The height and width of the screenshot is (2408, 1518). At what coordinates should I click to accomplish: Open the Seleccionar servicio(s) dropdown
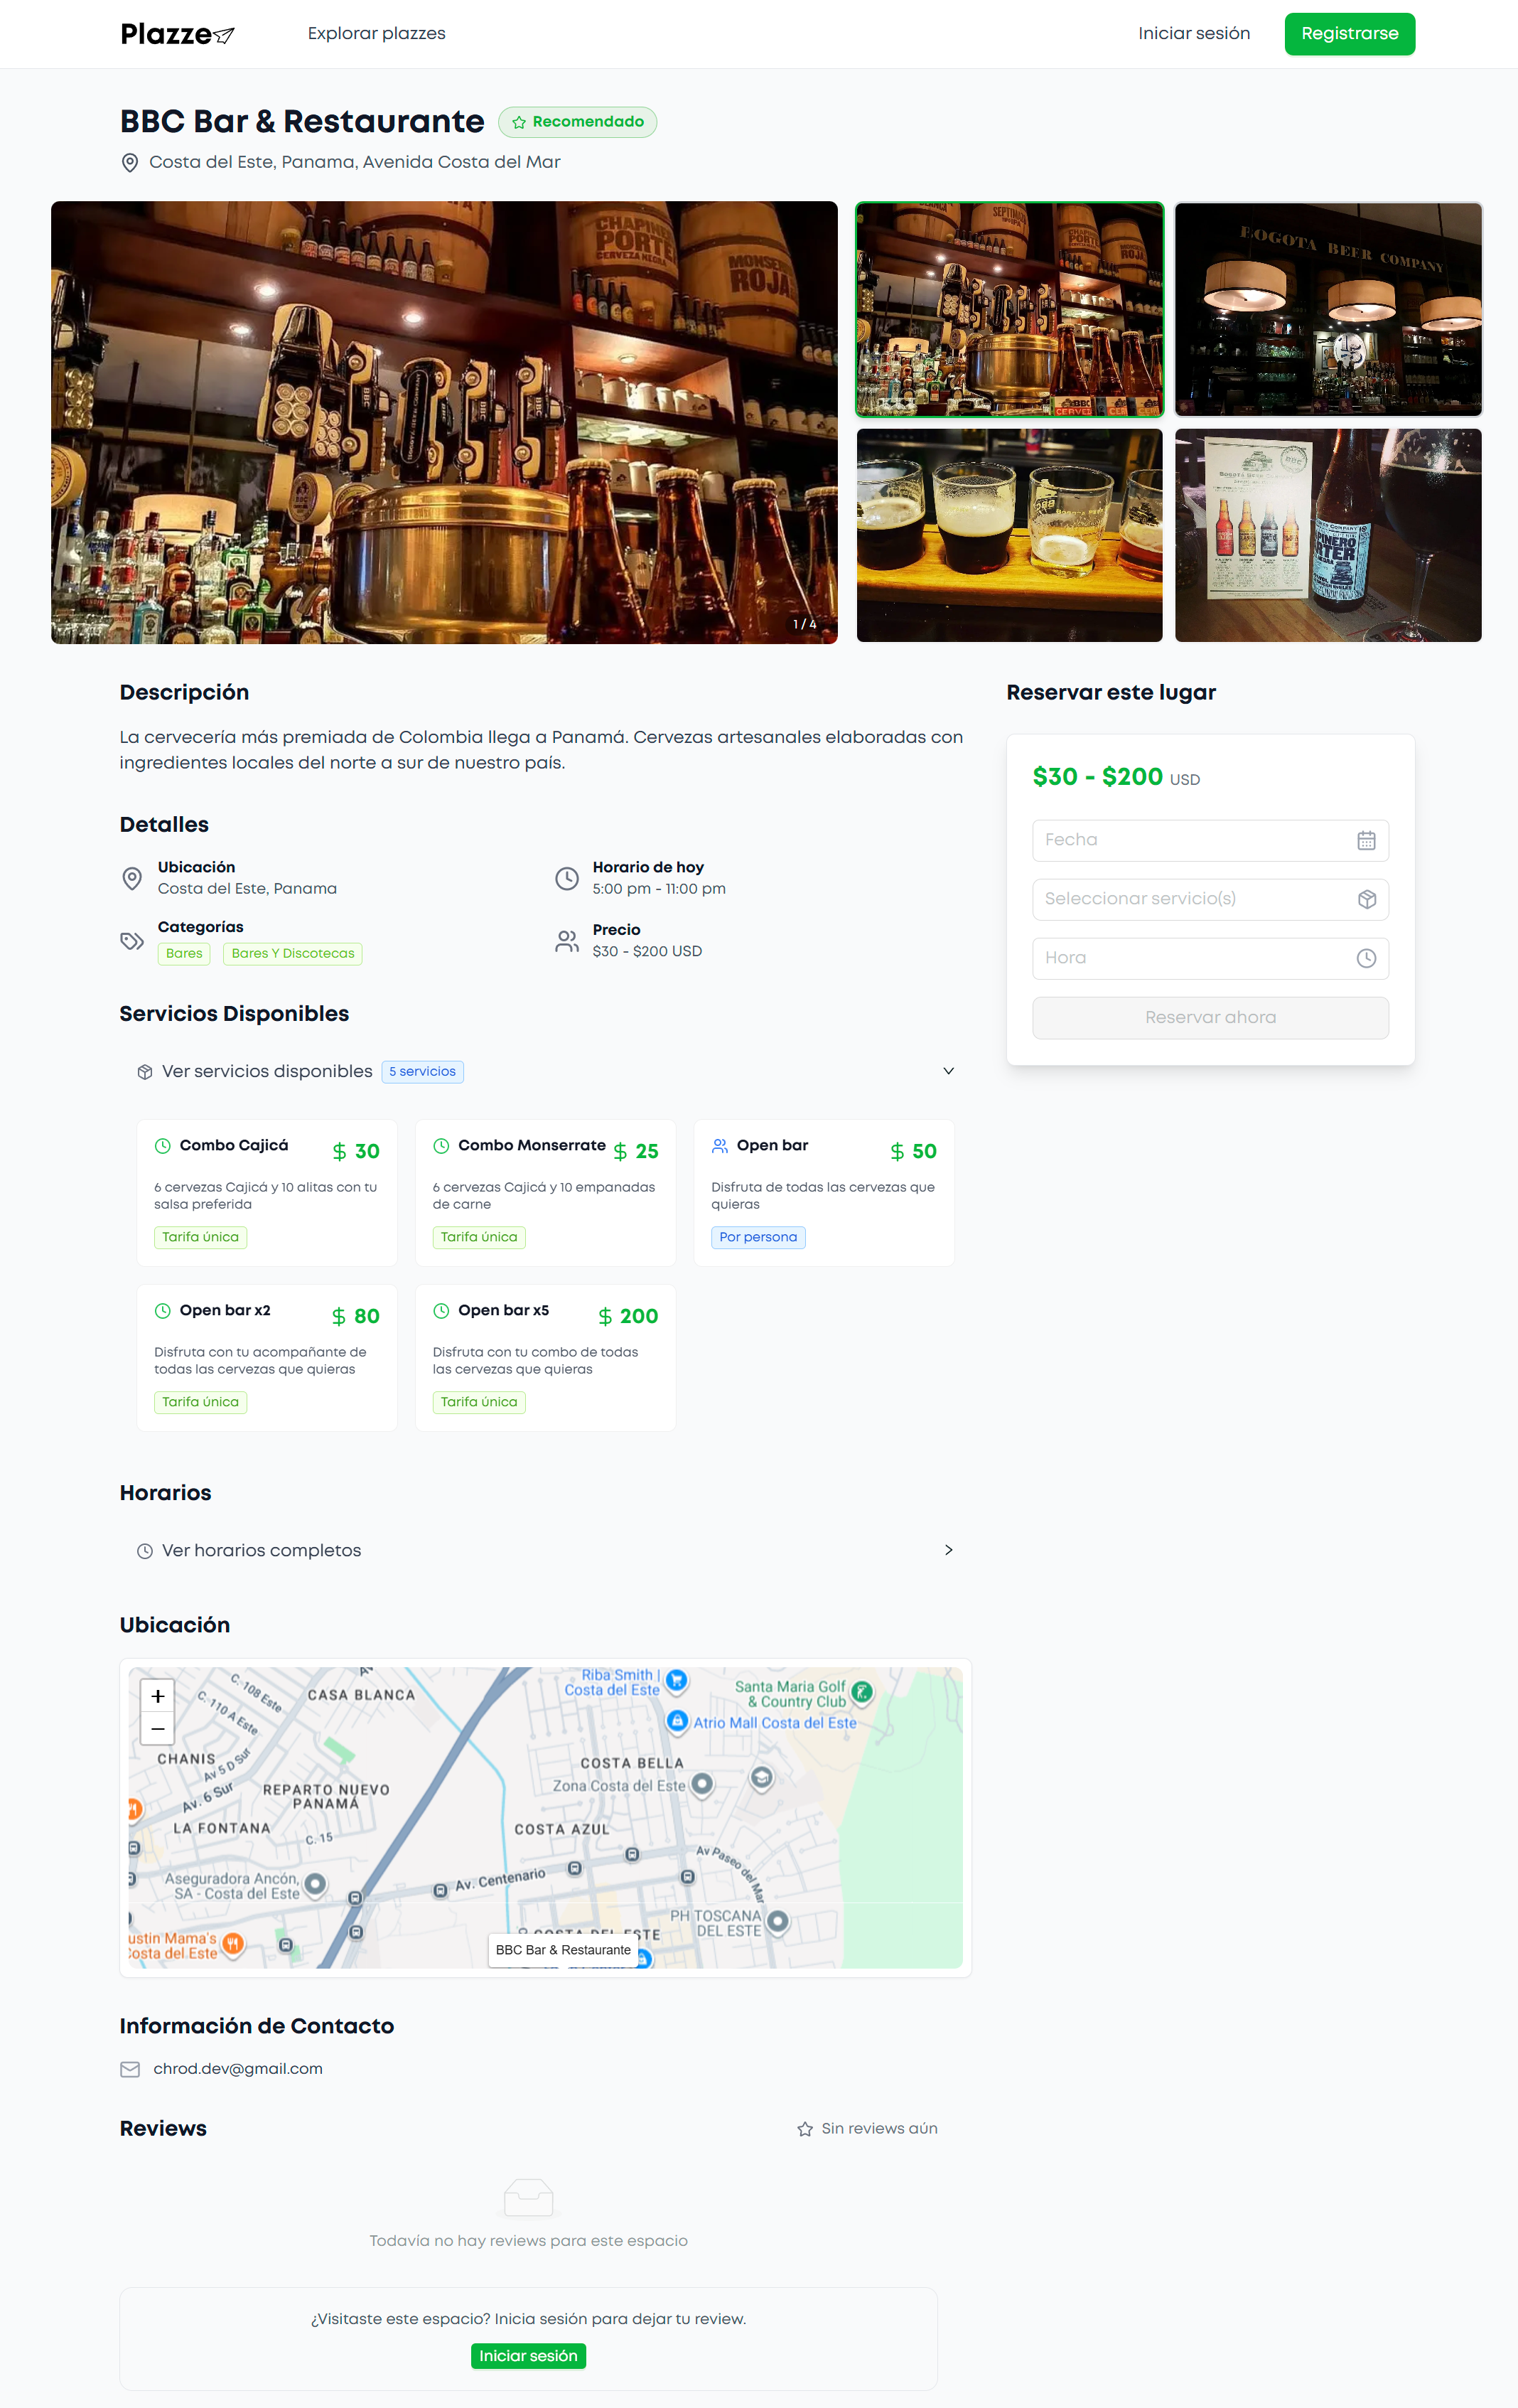[1210, 899]
